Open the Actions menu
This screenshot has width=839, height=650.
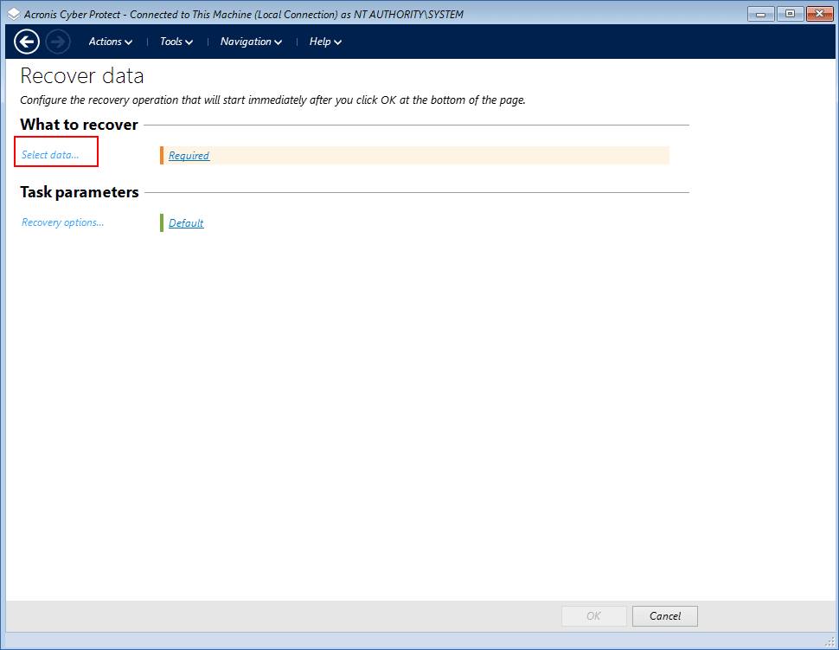click(110, 42)
